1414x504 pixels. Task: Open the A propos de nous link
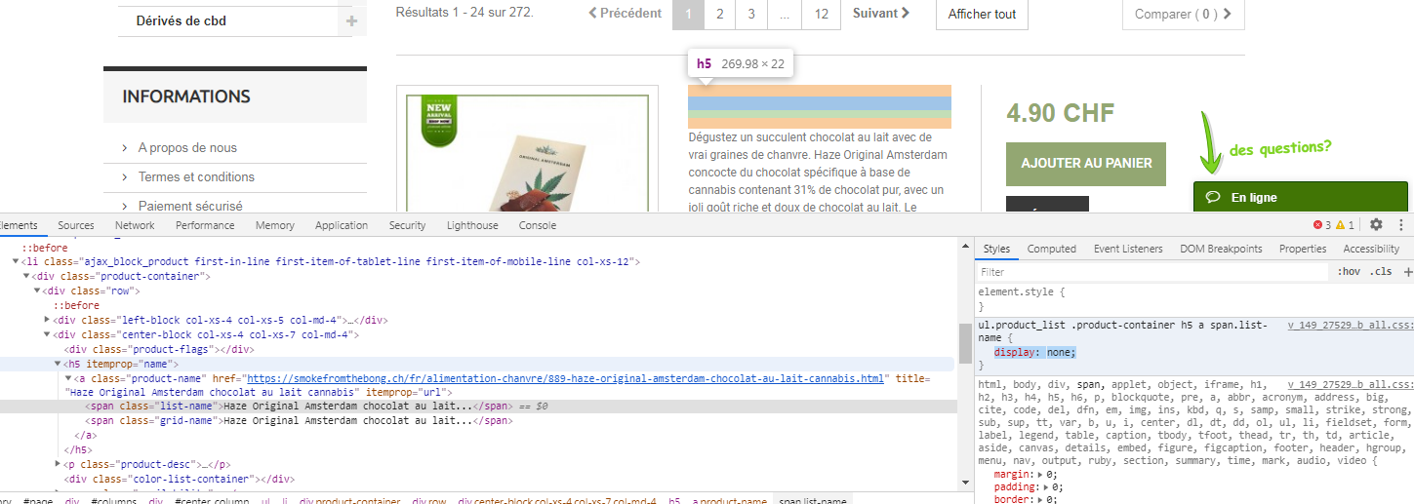[x=187, y=148]
